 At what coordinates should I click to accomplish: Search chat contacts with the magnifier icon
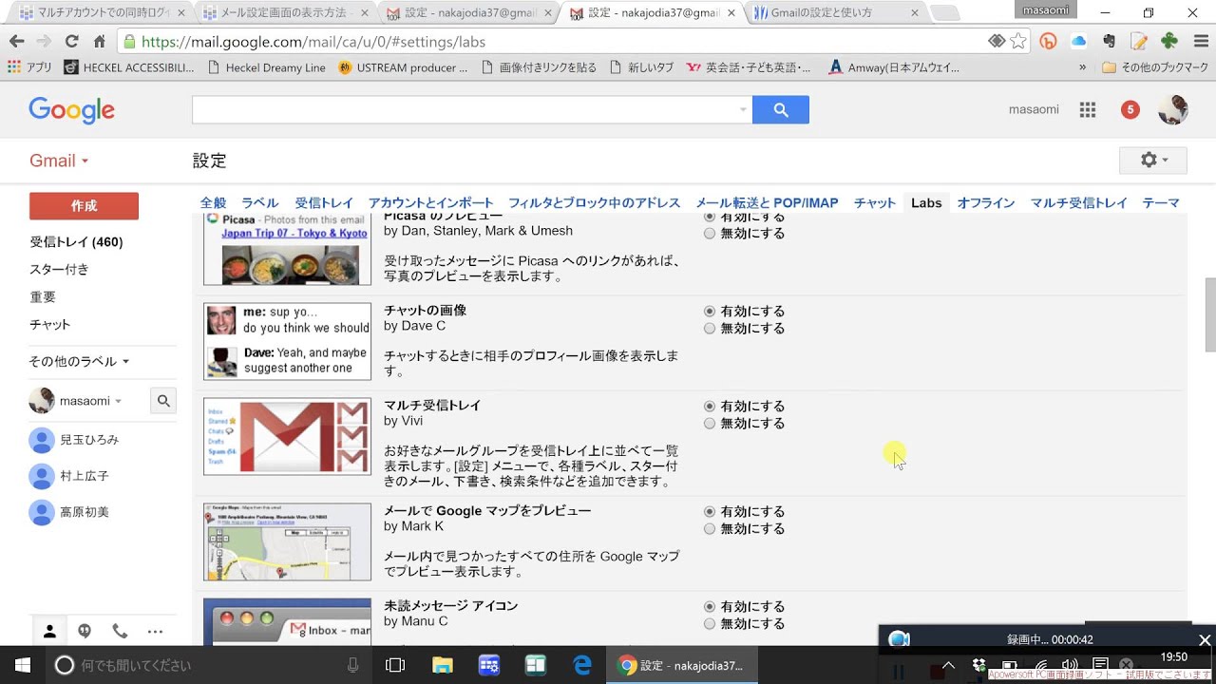tap(163, 401)
